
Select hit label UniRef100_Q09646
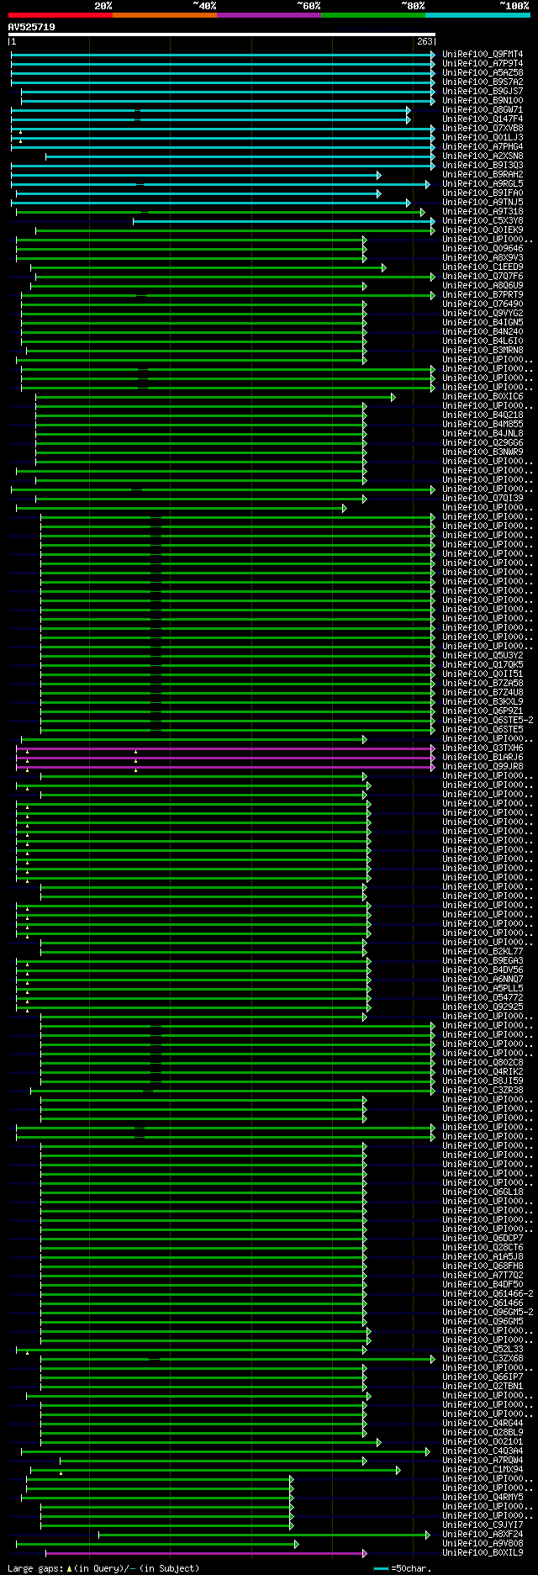point(483,249)
